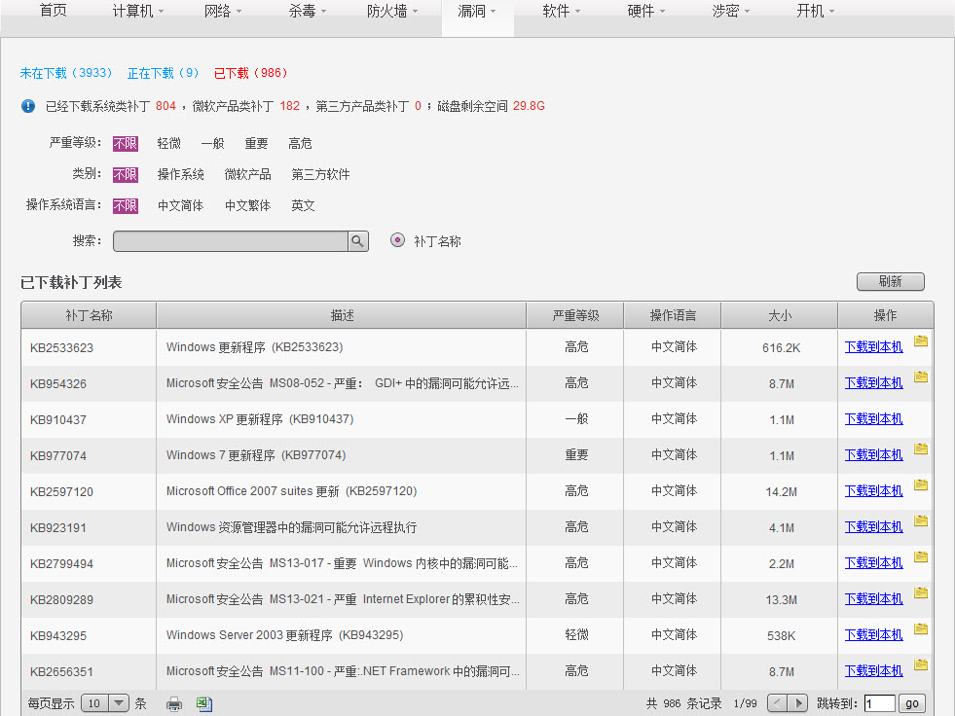Expand the 防火墙 navigation dropdown
The image size is (955, 716).
tap(392, 12)
